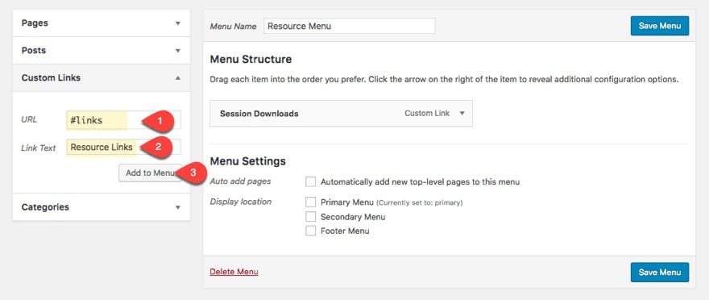
Task: Check the Secondary Menu display location
Action: click(x=311, y=217)
